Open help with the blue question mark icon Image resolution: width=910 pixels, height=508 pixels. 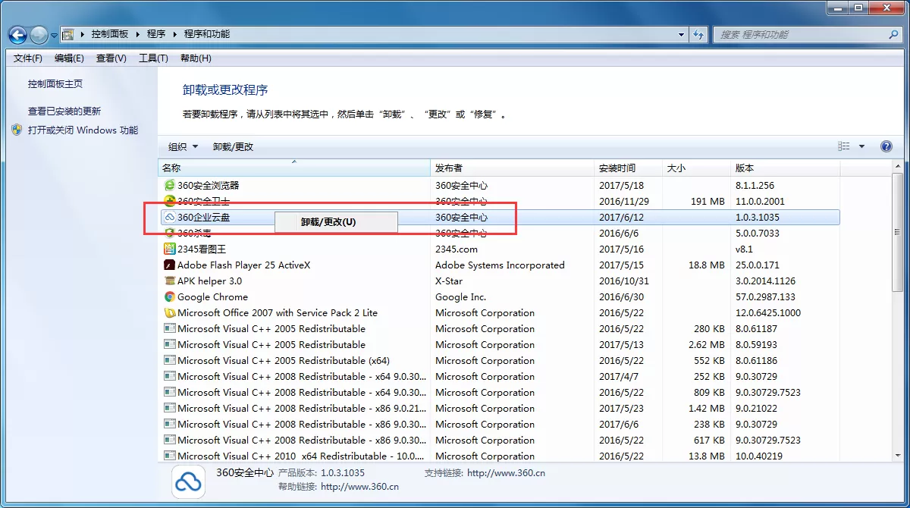tap(886, 146)
